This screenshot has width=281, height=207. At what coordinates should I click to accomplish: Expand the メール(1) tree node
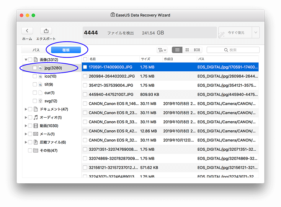point(26,134)
